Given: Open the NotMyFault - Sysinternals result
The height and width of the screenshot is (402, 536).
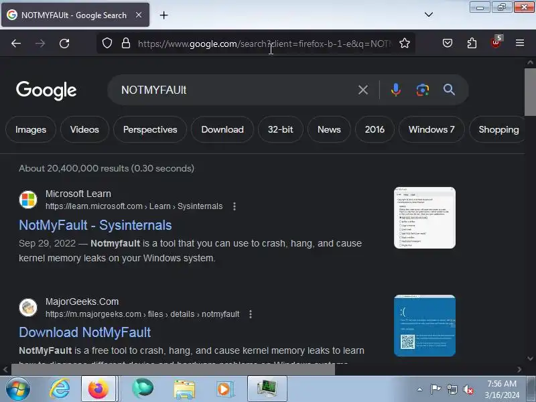Looking at the screenshot, I should tap(95, 225).
